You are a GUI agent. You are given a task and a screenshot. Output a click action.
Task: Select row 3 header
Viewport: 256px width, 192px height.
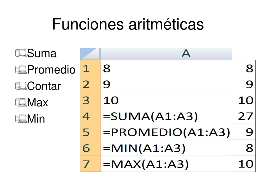tap(90, 100)
